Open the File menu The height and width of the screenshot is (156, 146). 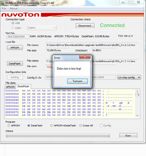pos(4,8)
